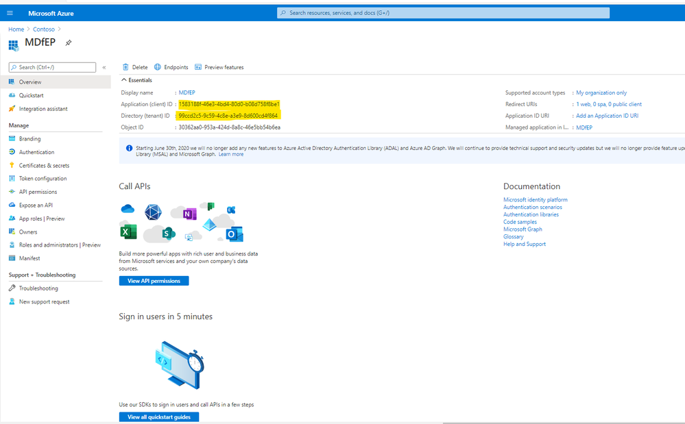Click the Roles and administrators icon
Viewport: 685px width, 424px height.
tap(12, 245)
